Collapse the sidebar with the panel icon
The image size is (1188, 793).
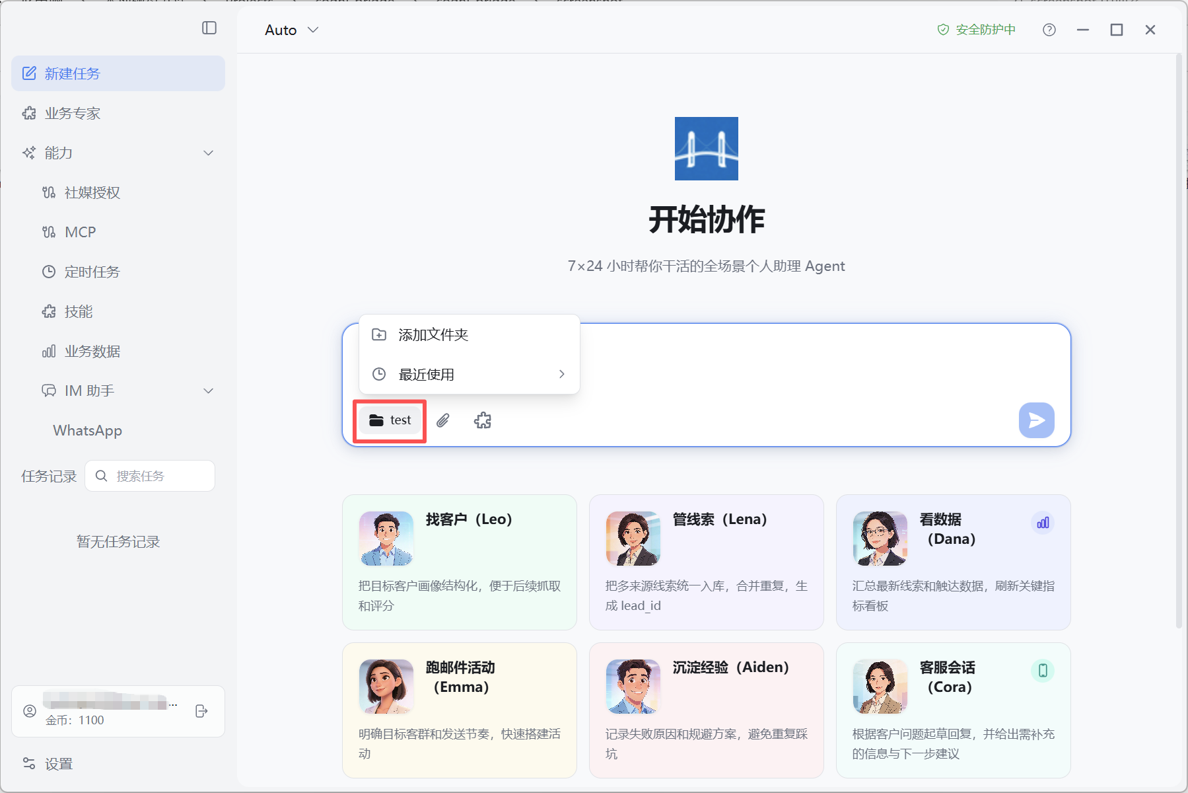coord(209,28)
